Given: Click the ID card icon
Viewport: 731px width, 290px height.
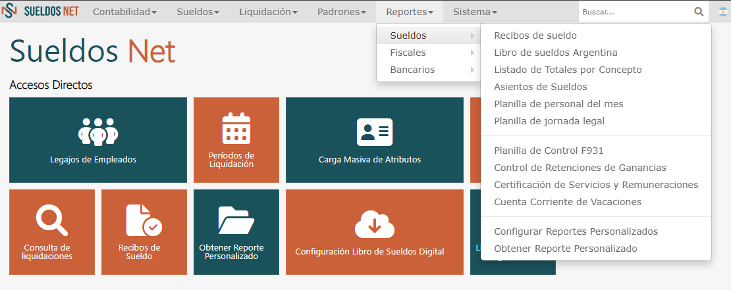Looking at the screenshot, I should click(x=375, y=132).
